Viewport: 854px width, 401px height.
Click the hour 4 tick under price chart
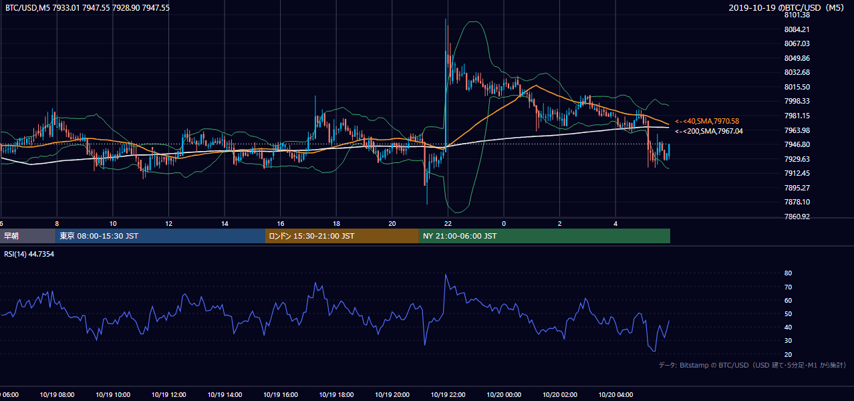click(615, 224)
